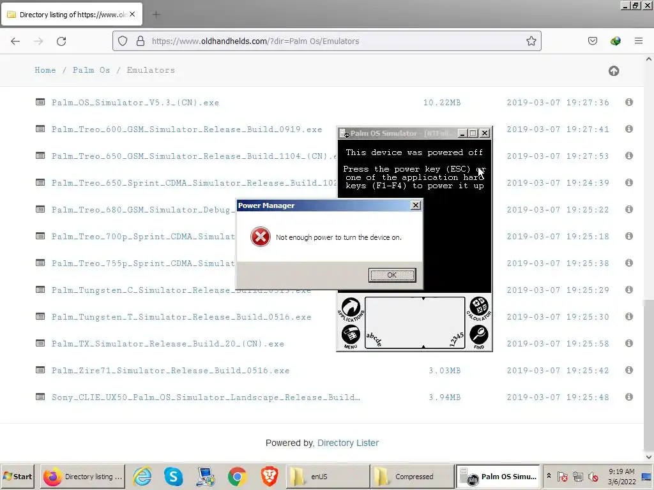Click OK in the Power Manager dialog

click(392, 275)
